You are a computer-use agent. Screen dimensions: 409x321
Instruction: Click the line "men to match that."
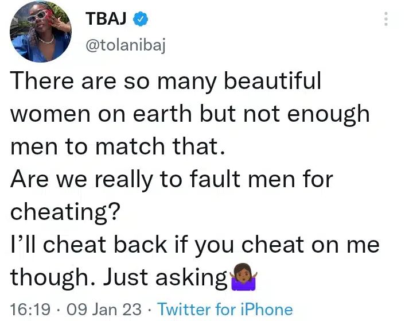115,147
